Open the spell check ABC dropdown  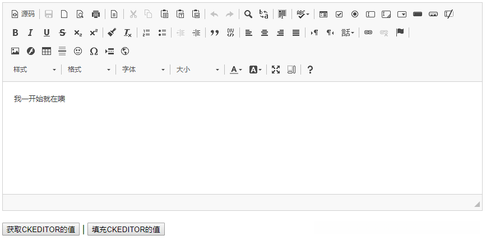[303, 14]
